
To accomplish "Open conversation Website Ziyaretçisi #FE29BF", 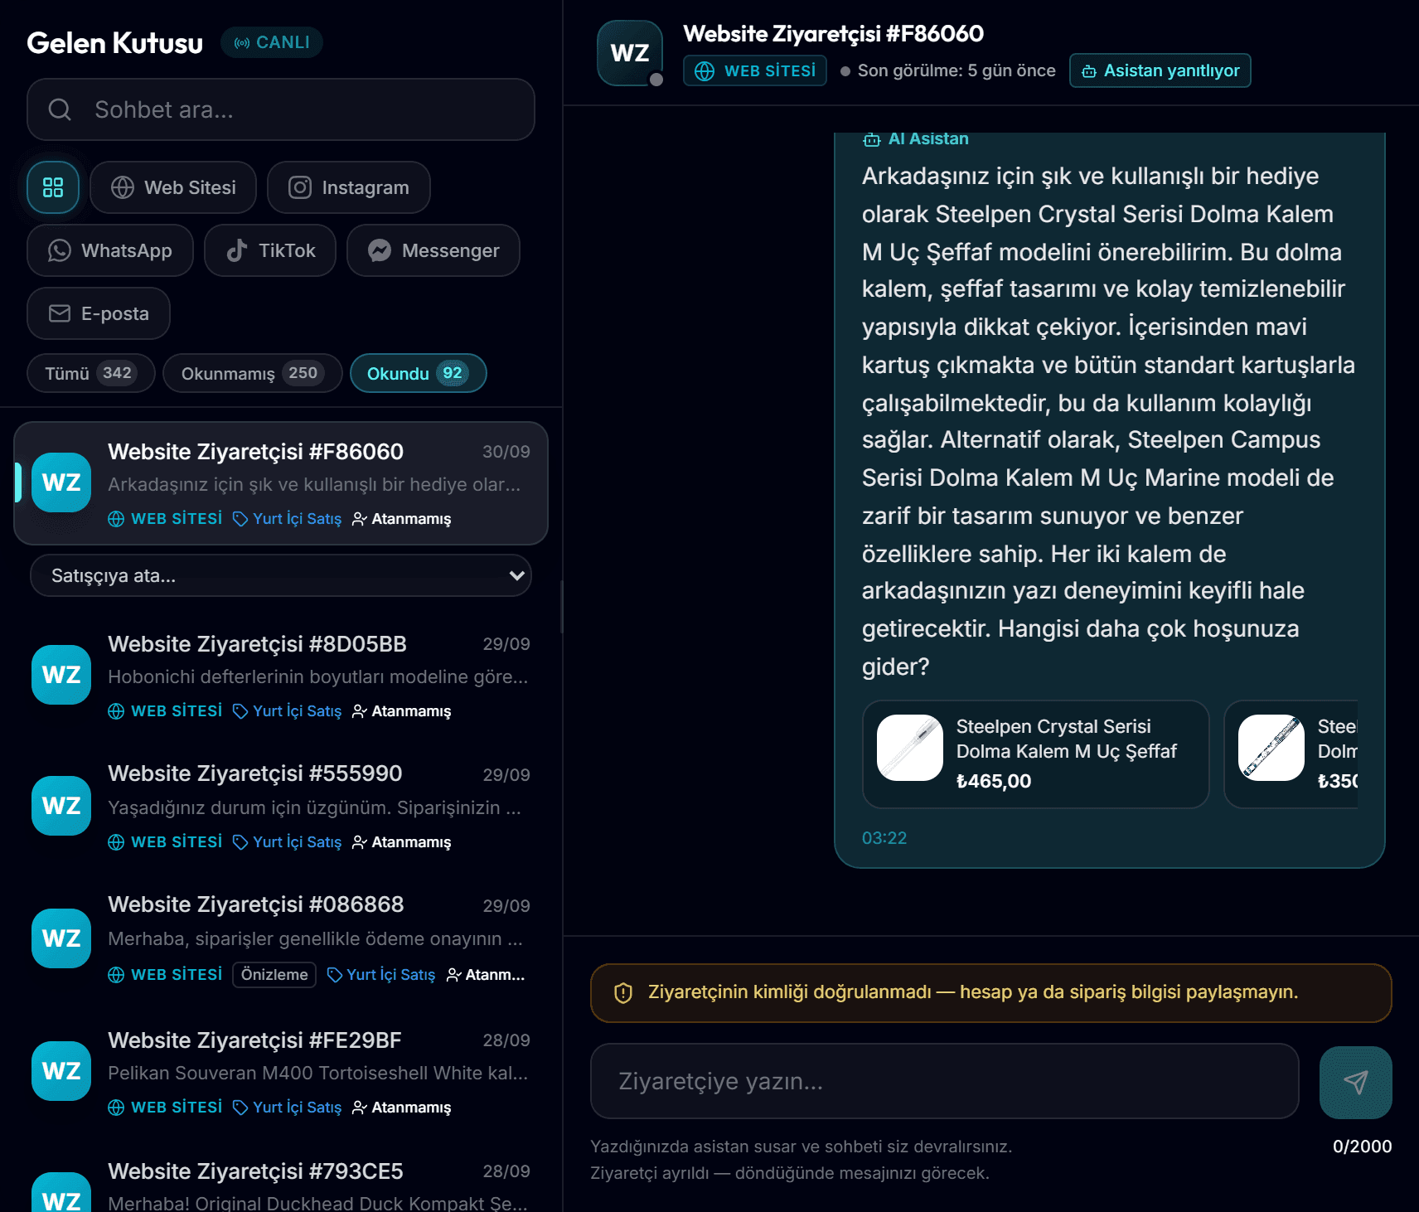I will (x=281, y=1073).
